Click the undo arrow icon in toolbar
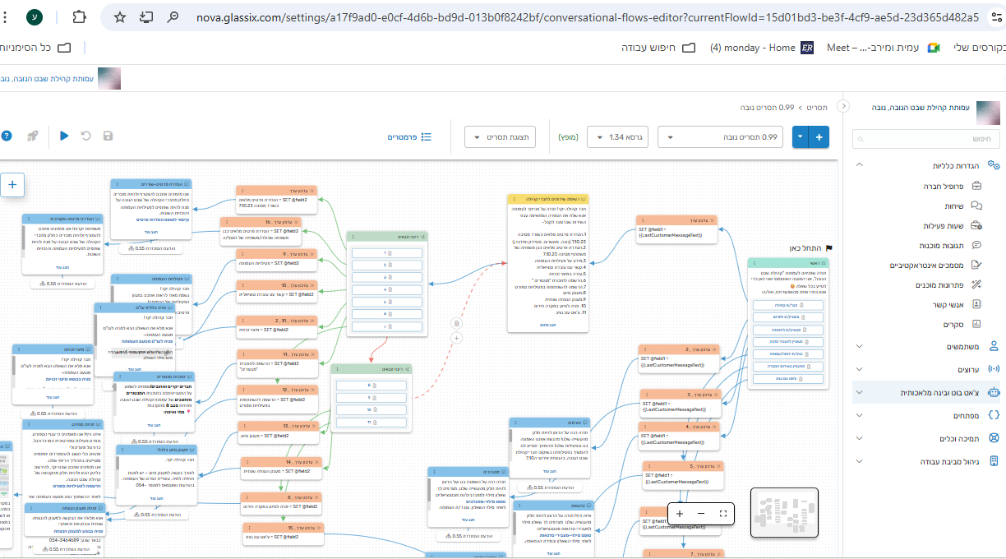Image resolution: width=1006 pixels, height=559 pixels. (86, 136)
